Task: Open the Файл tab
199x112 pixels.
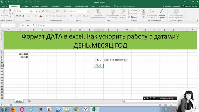Action: (4, 6)
